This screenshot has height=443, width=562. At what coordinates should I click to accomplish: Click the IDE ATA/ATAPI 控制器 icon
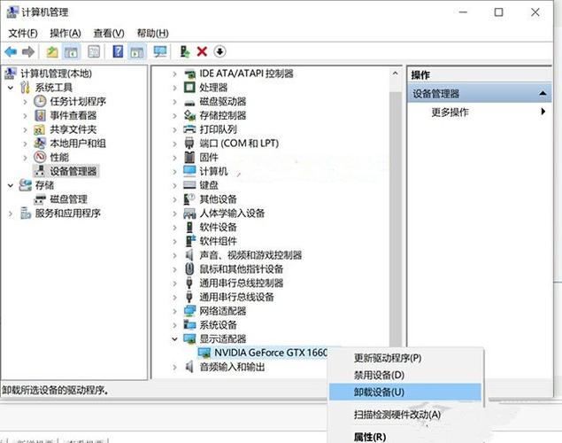click(x=189, y=74)
